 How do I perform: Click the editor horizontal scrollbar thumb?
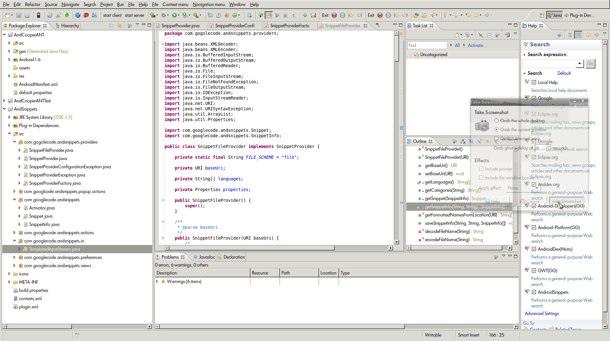[252, 248]
